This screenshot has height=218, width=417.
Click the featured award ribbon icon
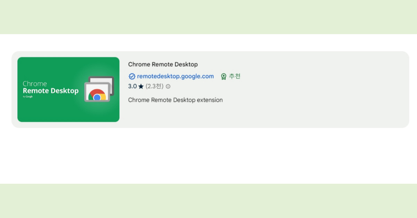click(x=224, y=76)
